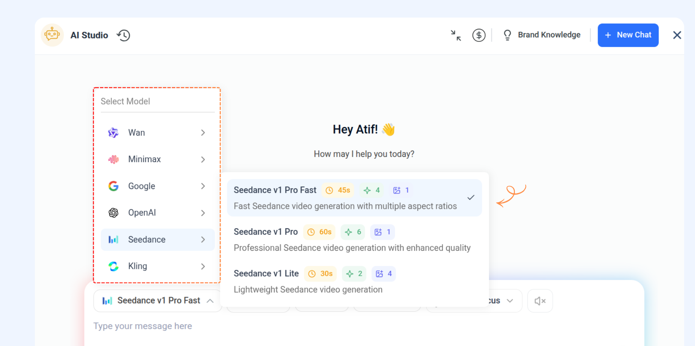The image size is (695, 346).
Task: Open the OpenAI model submenu
Action: coord(158,213)
